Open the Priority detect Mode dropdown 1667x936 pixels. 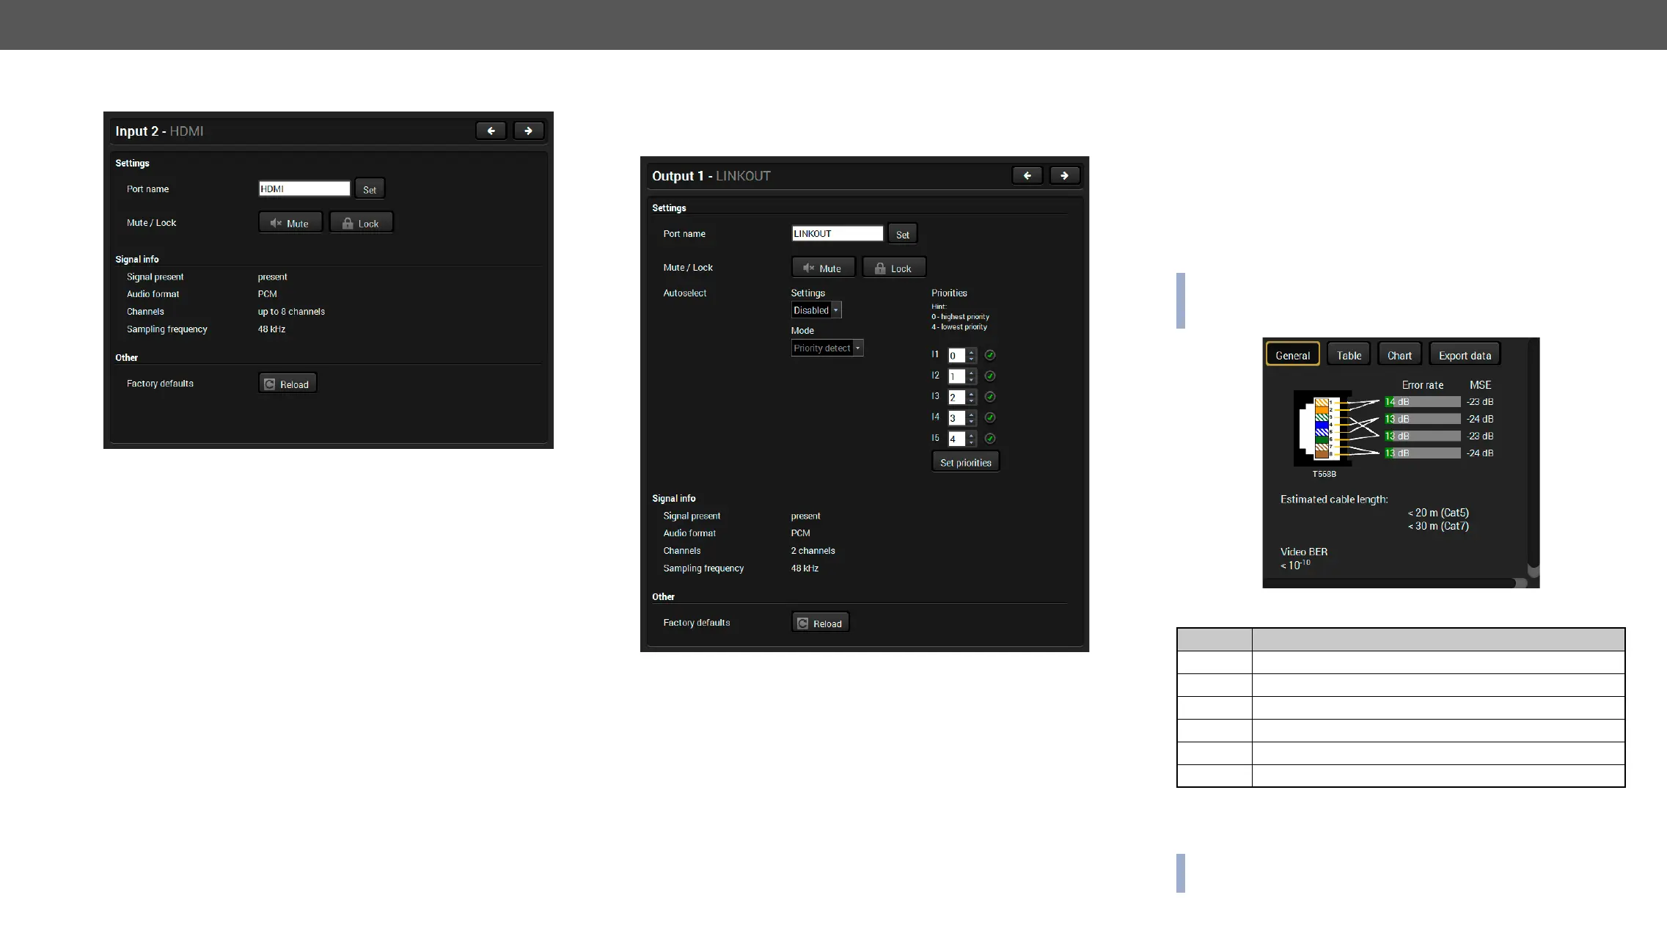(x=827, y=348)
